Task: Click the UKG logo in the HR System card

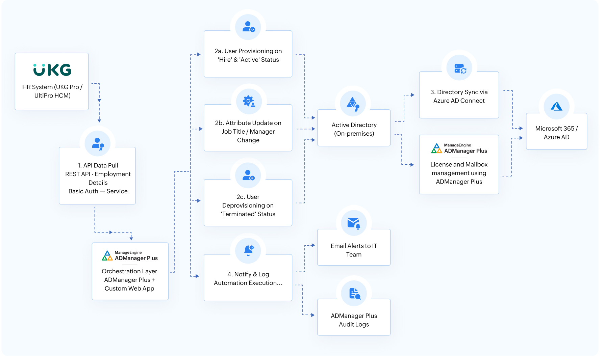Action: tap(52, 70)
